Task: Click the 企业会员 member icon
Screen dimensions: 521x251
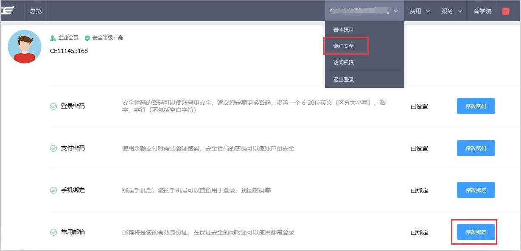Action: 53,38
